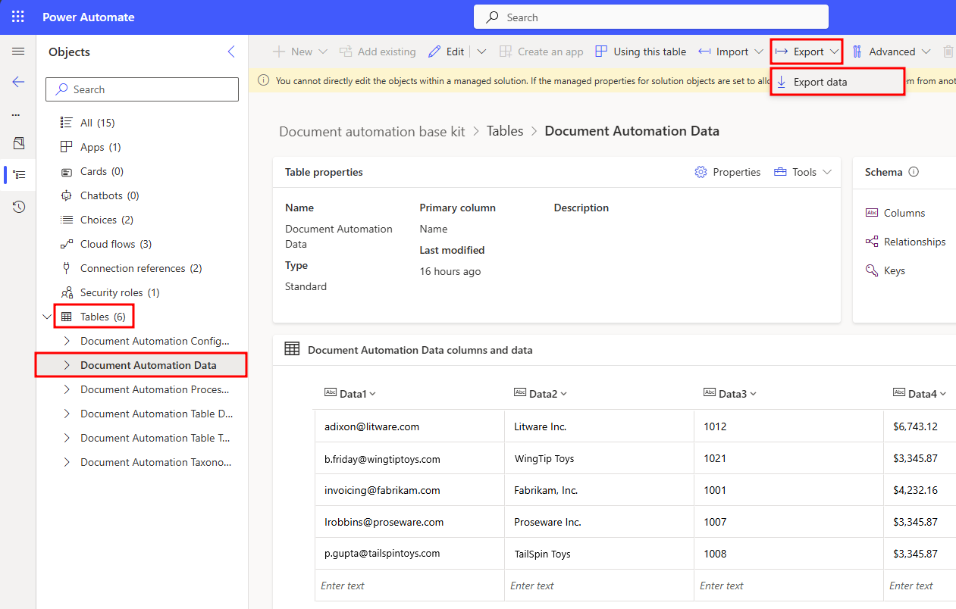Choose Export data menu item
This screenshot has height=609, width=956.
(838, 82)
